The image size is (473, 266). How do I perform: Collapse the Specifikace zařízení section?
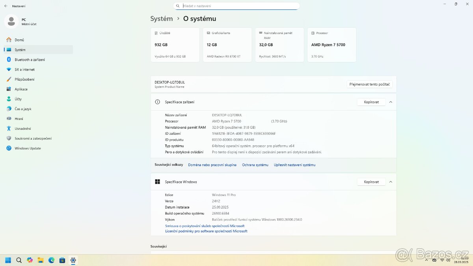coord(391,102)
